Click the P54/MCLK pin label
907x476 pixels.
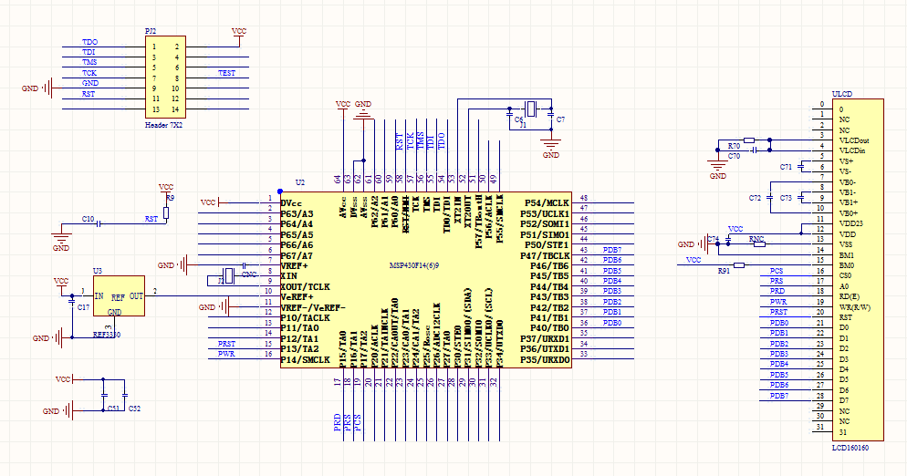pyautogui.click(x=547, y=203)
